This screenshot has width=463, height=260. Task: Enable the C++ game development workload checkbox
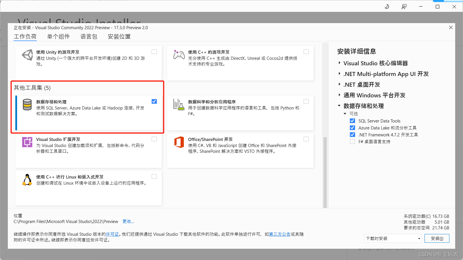click(x=306, y=52)
